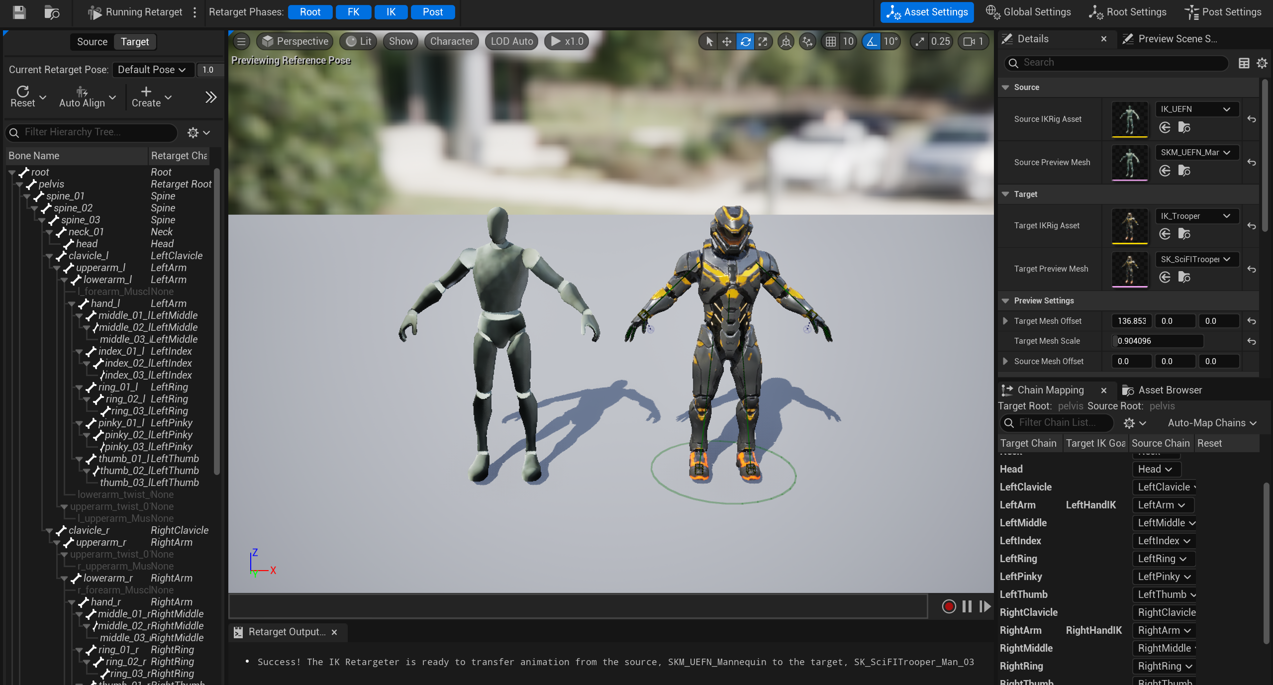Switch to the Source skeleton tab
Image resolution: width=1273 pixels, height=685 pixels.
92,42
